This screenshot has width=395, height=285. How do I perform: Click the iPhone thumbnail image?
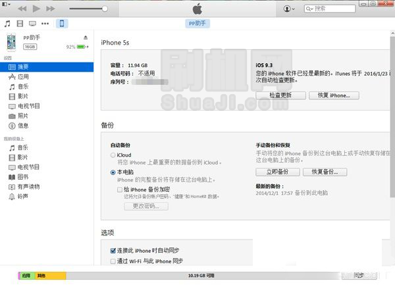(11, 42)
